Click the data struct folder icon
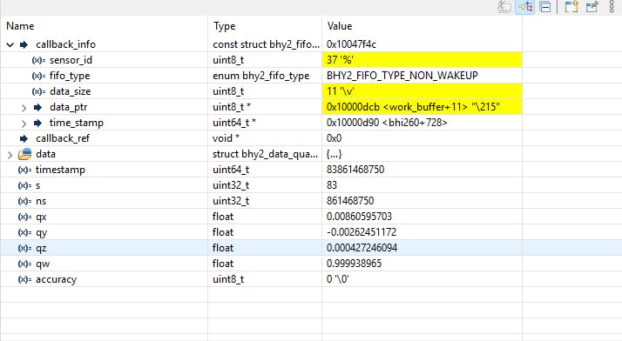This screenshot has width=622, height=341. (x=24, y=154)
